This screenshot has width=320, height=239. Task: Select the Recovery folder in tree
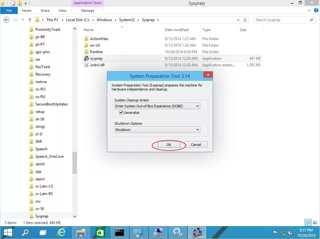(43, 74)
